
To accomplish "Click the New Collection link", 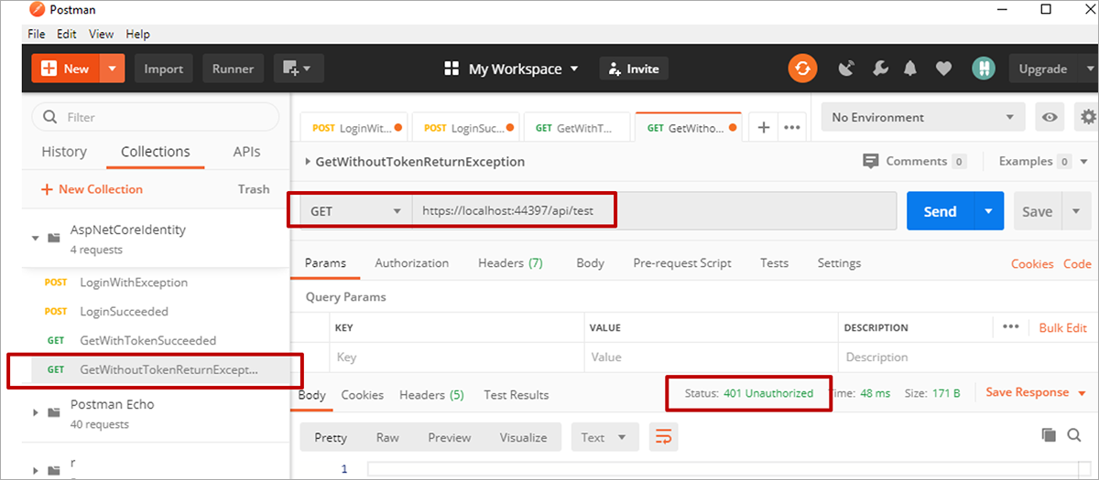I will click(92, 189).
